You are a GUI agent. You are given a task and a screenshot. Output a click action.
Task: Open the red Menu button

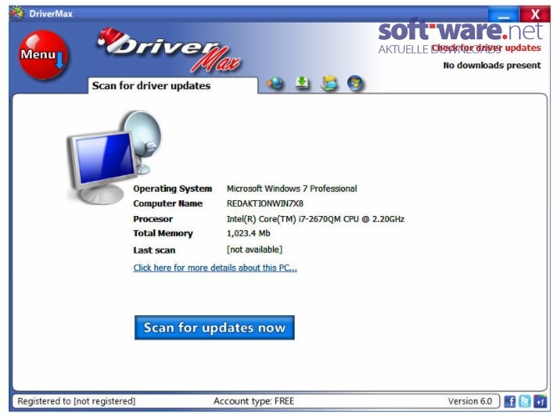pos(43,54)
